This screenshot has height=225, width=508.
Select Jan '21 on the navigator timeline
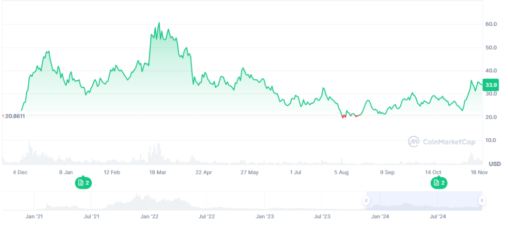coord(34,217)
